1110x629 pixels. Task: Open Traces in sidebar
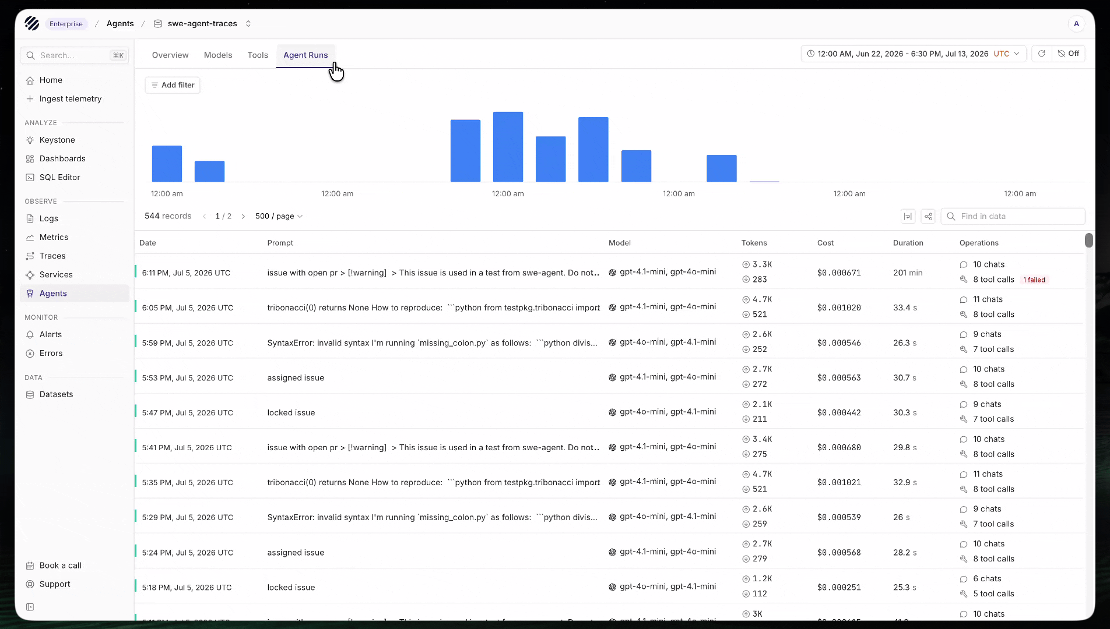point(75,256)
